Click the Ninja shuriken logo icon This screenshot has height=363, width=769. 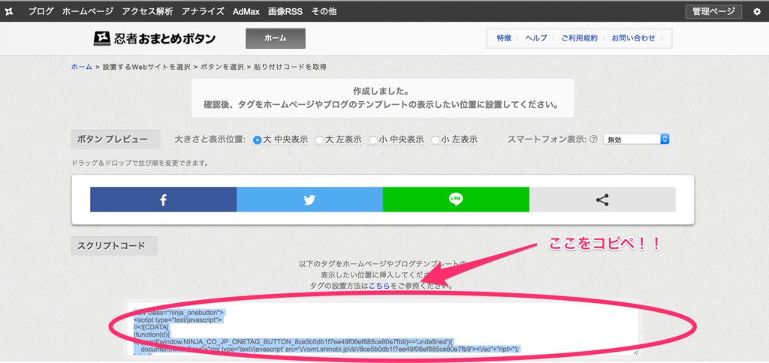(9, 12)
